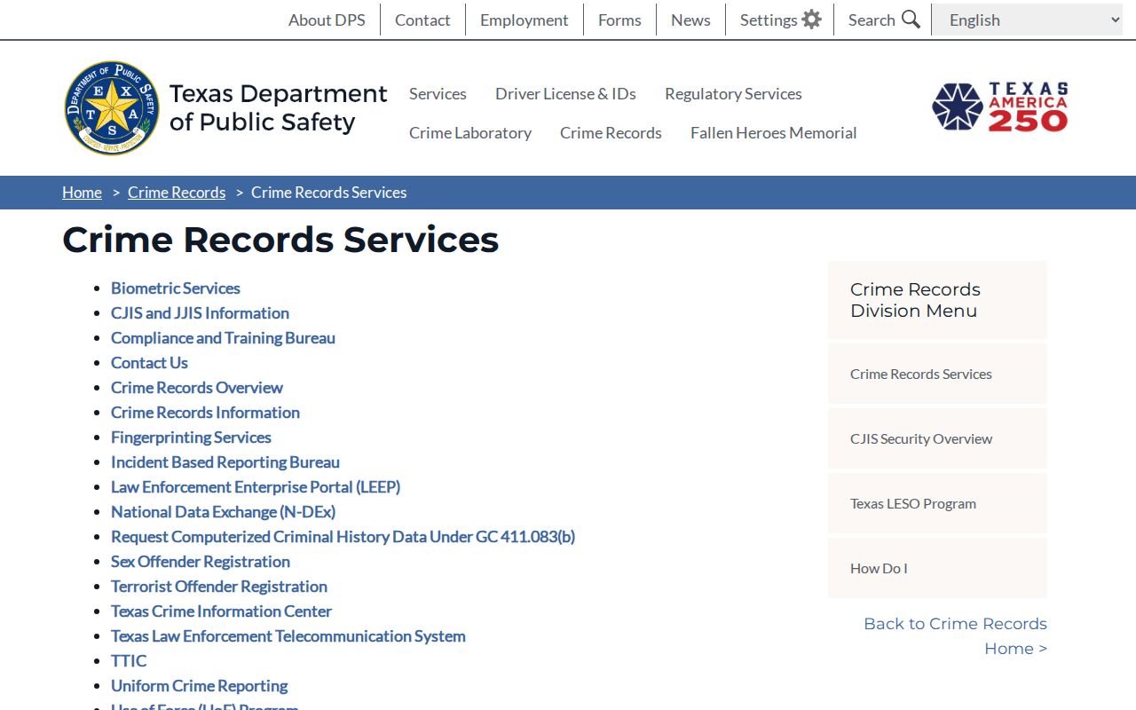
Task: Click Texas Department of Public Safety title
Action: point(278,107)
